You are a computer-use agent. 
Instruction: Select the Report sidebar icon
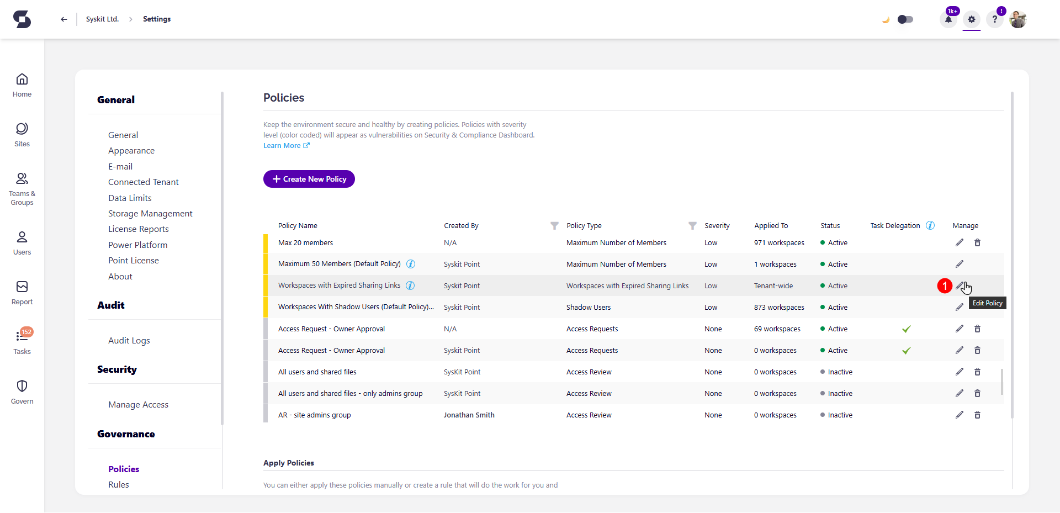(22, 293)
